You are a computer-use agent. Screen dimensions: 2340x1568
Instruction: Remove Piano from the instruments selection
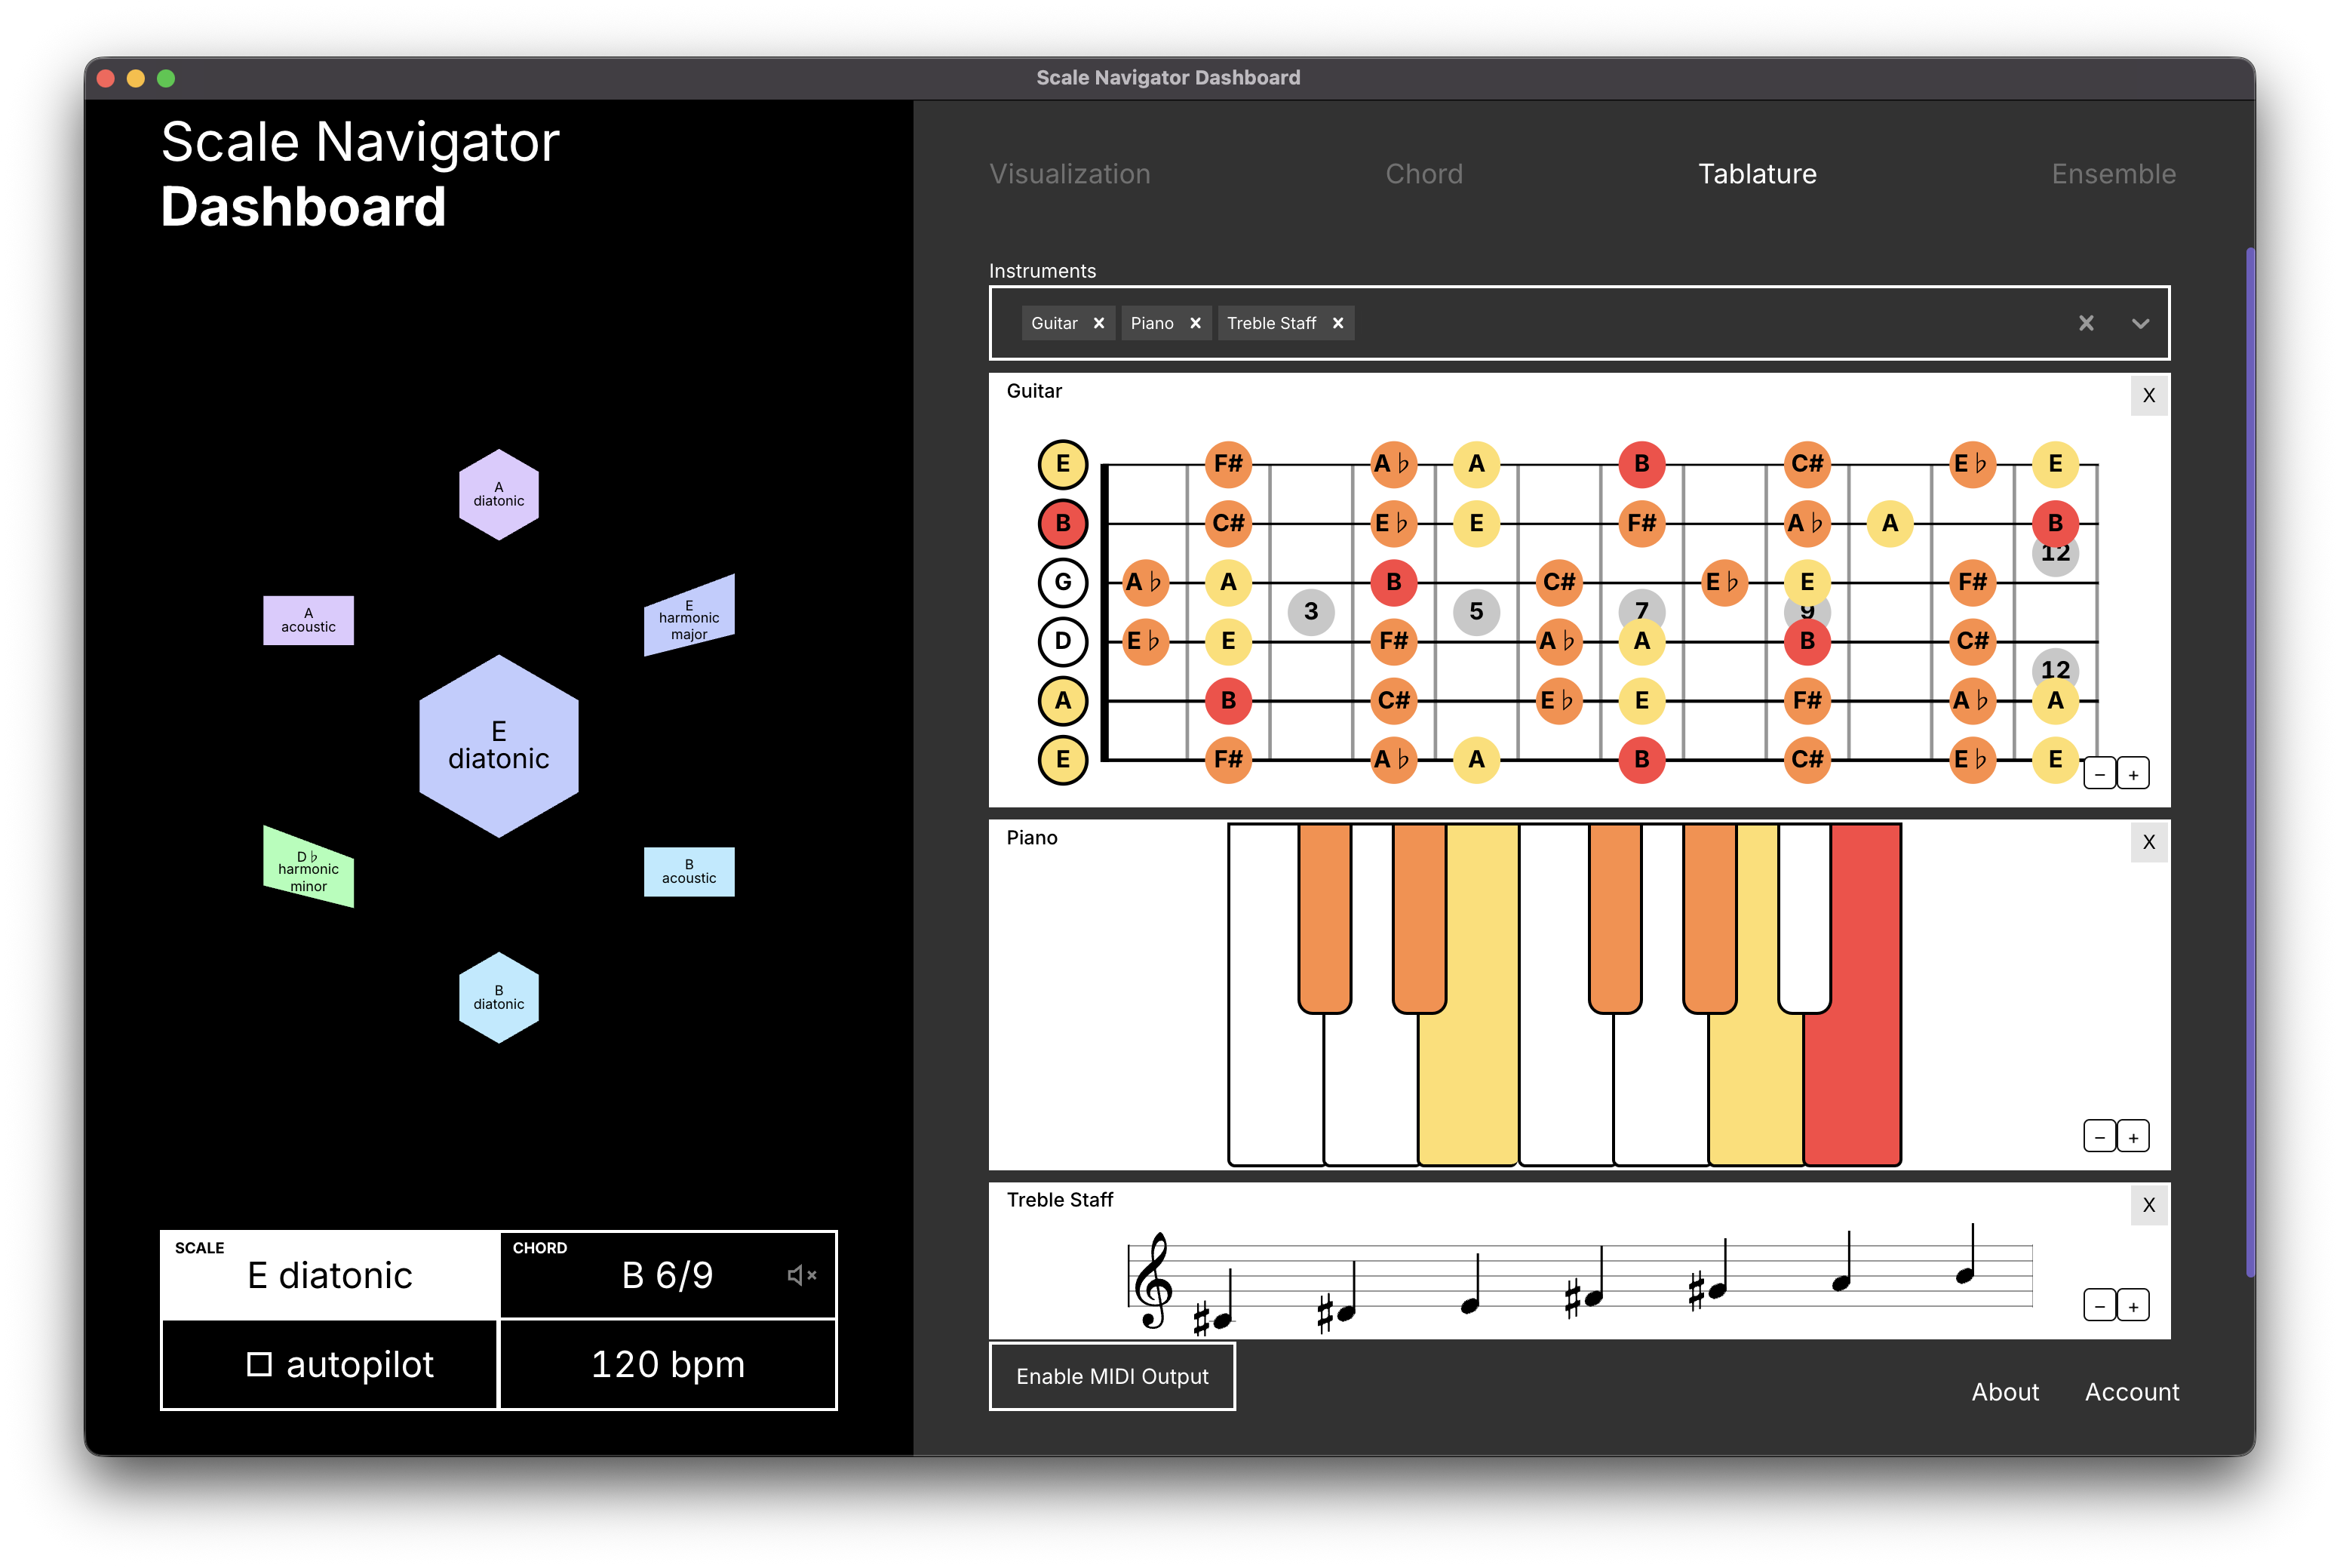click(1194, 322)
